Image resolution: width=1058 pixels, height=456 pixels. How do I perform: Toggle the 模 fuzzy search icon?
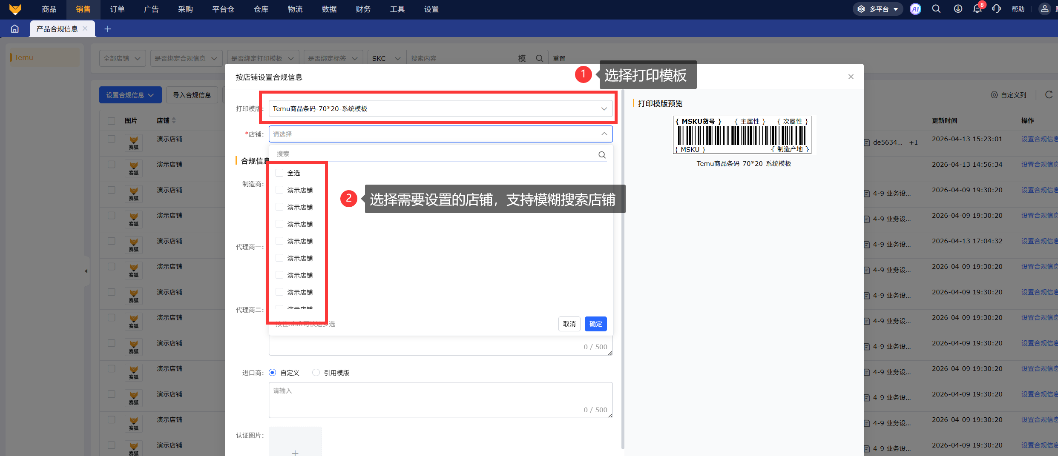522,58
